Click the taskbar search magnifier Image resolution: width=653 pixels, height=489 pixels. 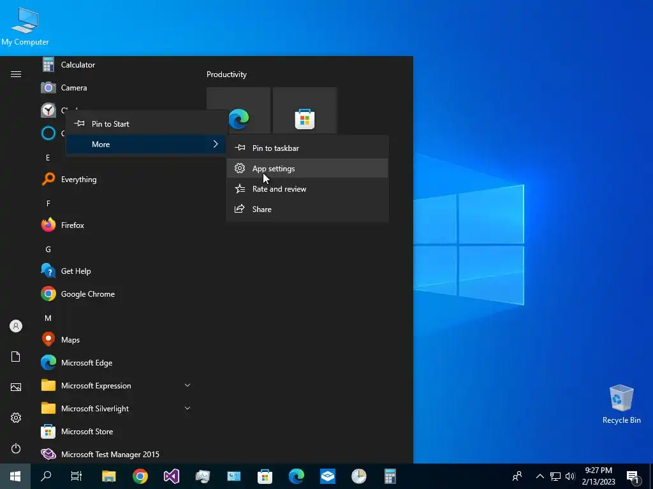(46, 476)
